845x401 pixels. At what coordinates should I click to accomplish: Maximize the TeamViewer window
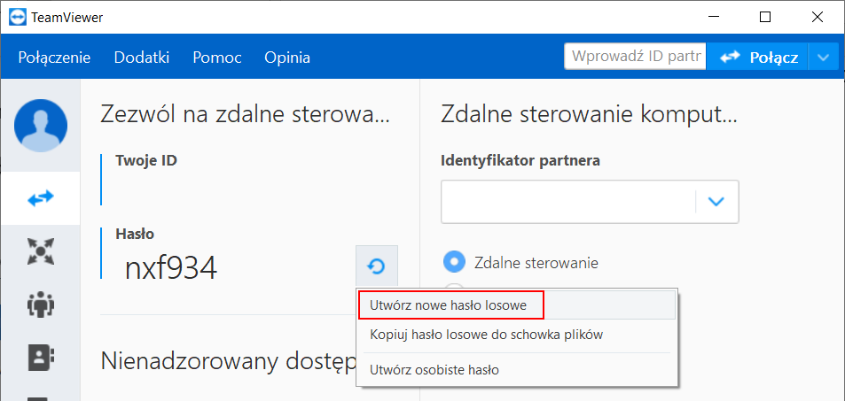pyautogui.click(x=764, y=17)
